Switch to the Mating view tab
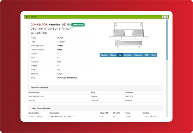 (113, 55)
